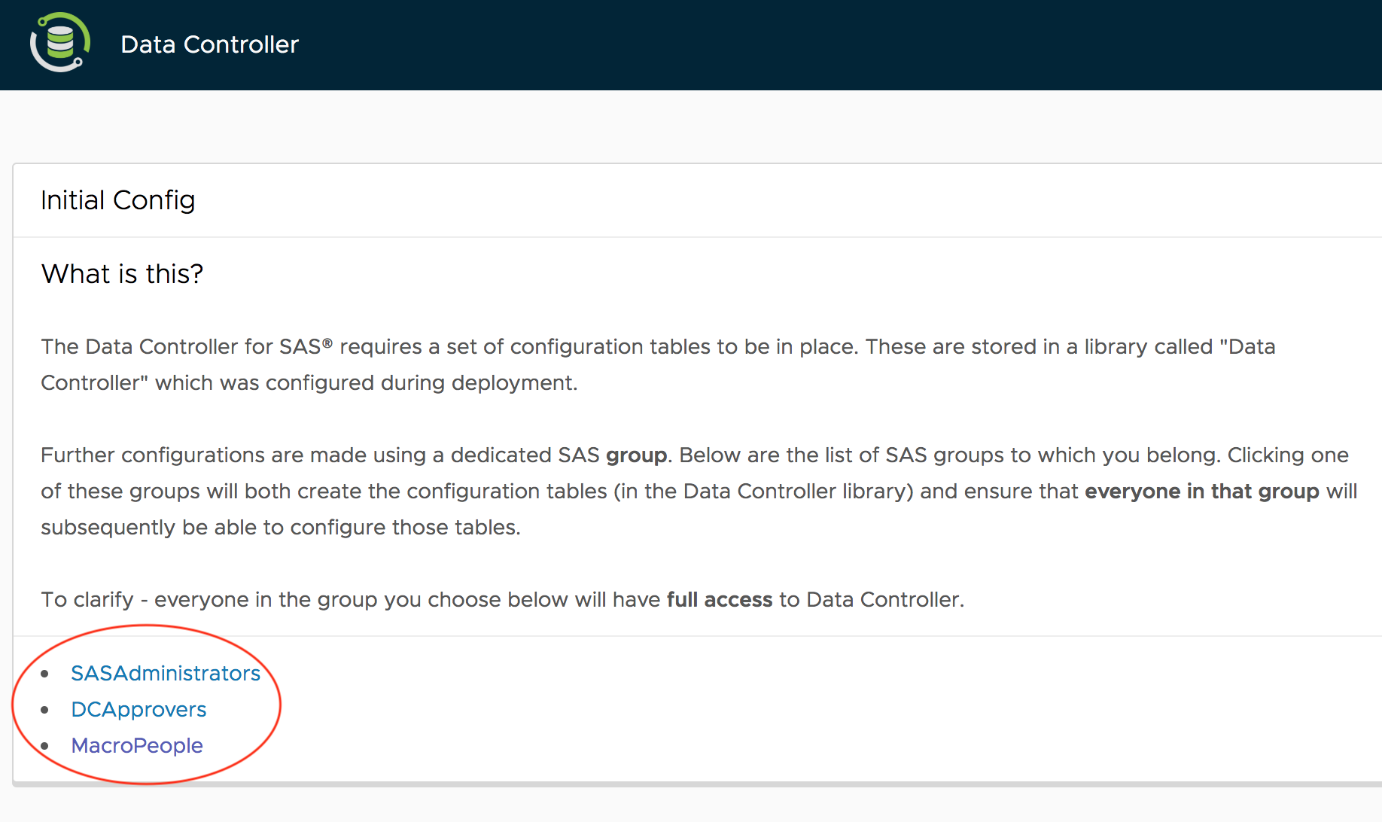This screenshot has width=1382, height=822.
Task: Choose the DCApprovers group link
Action: 139,709
